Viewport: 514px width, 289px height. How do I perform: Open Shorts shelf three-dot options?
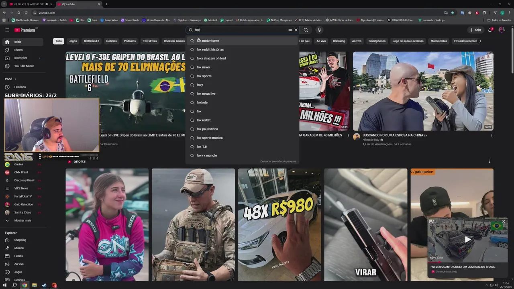pyautogui.click(x=490, y=161)
